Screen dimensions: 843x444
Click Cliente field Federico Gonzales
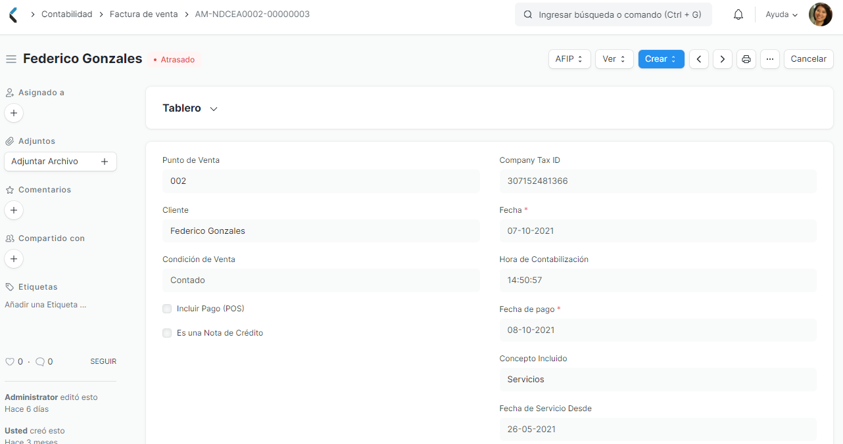321,231
